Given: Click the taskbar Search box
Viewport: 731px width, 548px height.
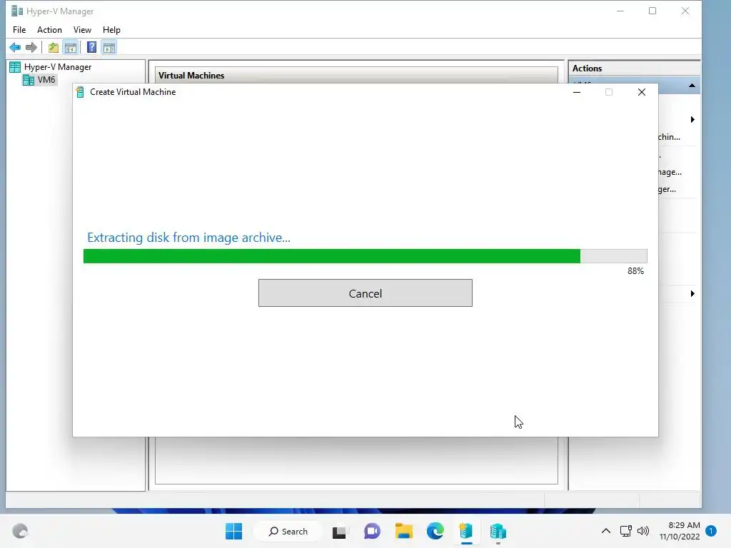Looking at the screenshot, I should pos(288,531).
